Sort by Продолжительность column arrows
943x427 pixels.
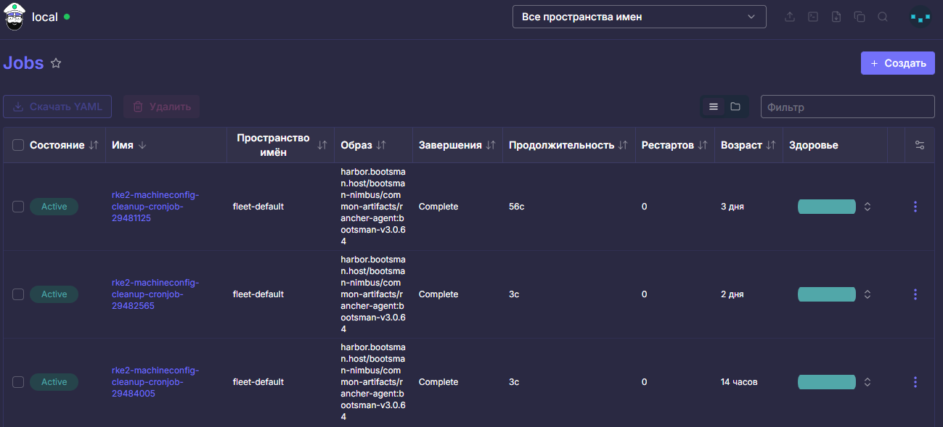tap(623, 145)
